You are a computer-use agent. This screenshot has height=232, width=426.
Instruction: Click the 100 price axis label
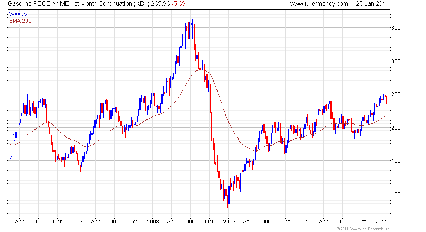pyautogui.click(x=395, y=194)
